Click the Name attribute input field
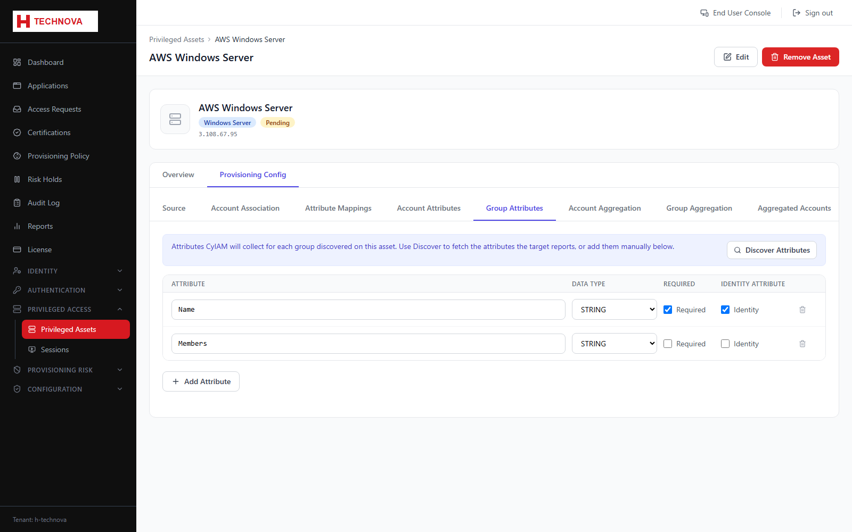 368,310
